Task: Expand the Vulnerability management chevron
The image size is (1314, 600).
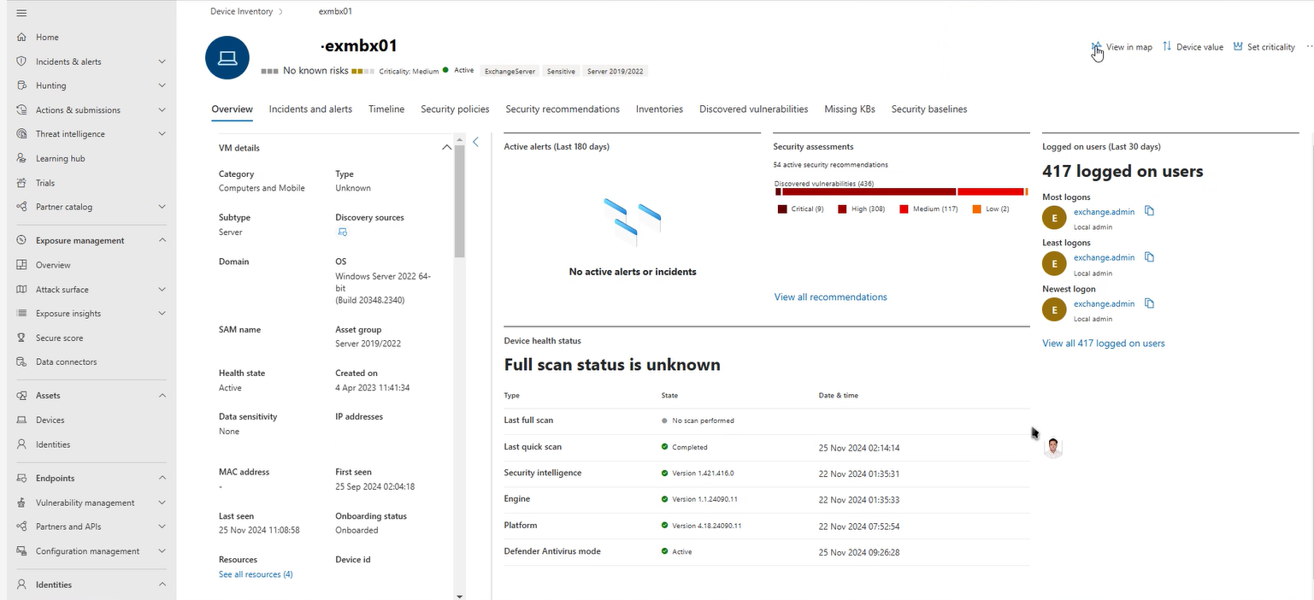Action: tap(162, 503)
